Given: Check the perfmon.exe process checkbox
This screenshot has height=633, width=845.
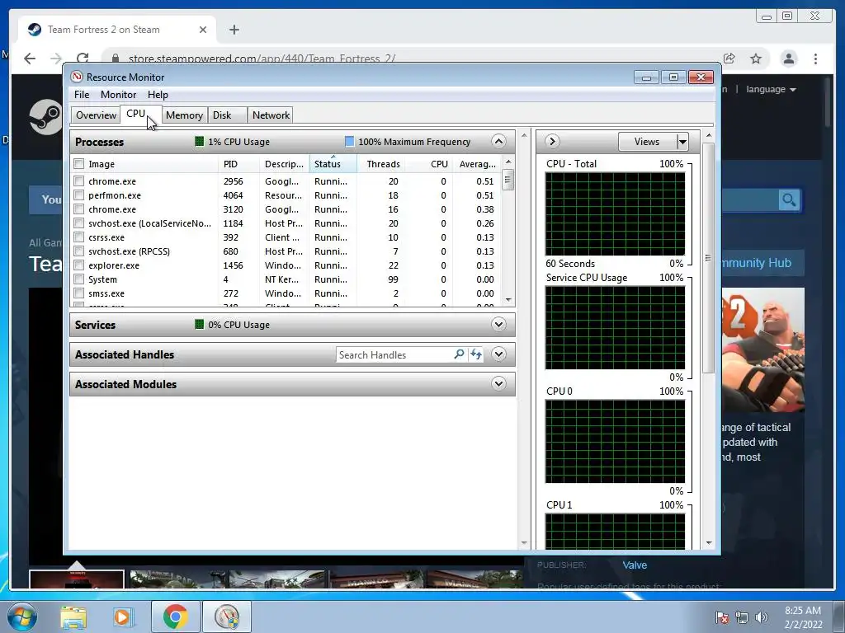Looking at the screenshot, I should click(79, 195).
